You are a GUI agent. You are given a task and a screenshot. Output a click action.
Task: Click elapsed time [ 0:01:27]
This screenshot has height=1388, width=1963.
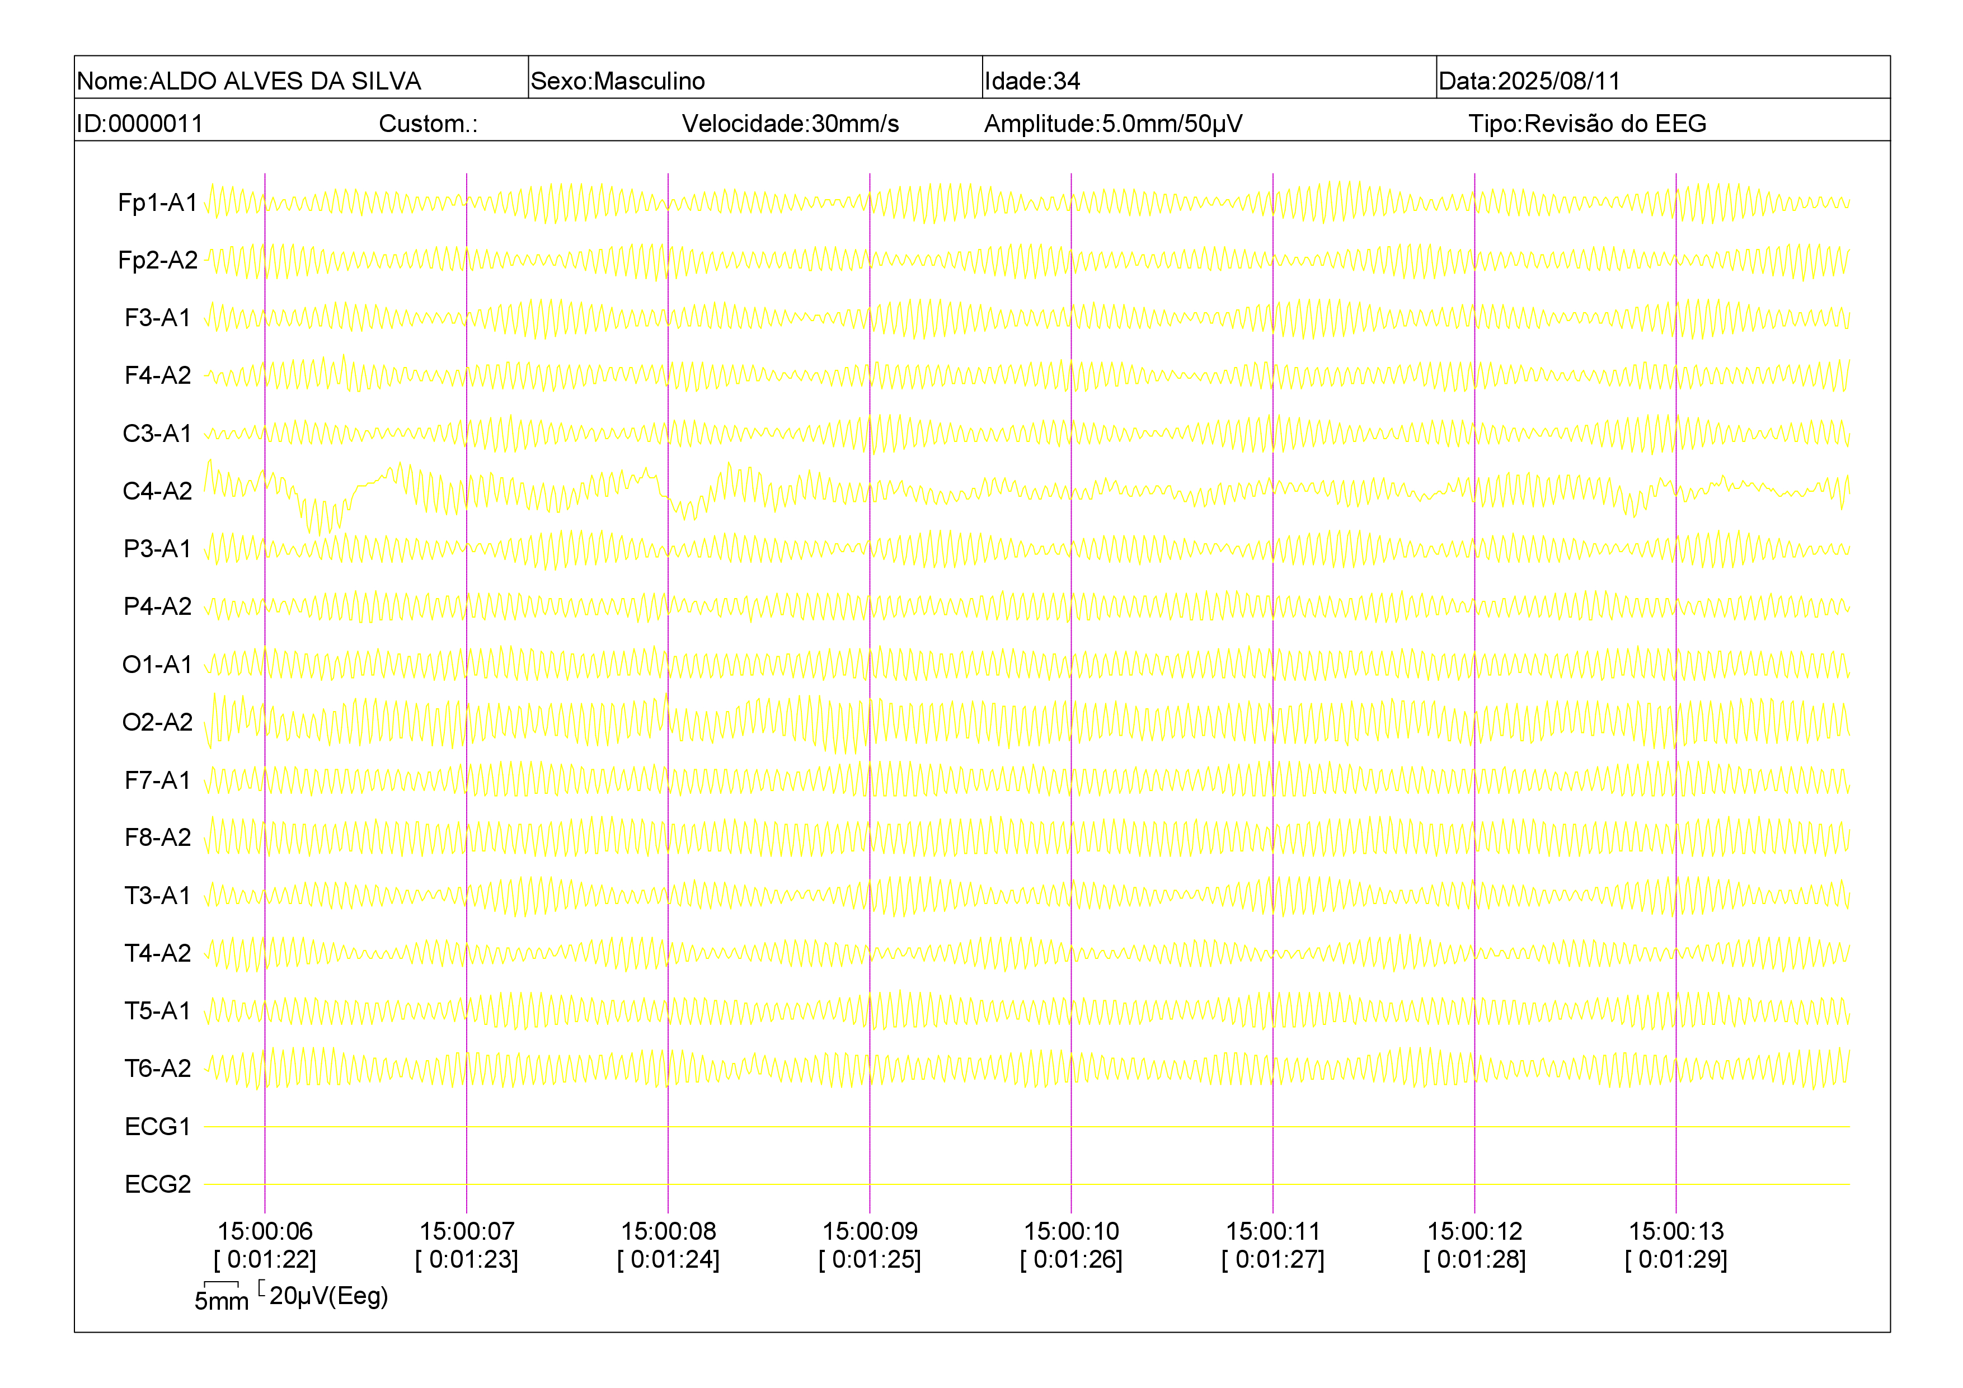[1273, 1260]
